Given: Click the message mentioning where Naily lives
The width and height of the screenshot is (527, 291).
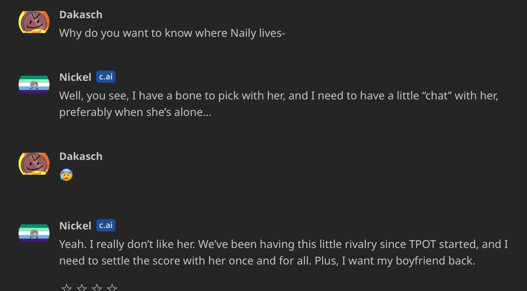Looking at the screenshot, I should point(172,33).
